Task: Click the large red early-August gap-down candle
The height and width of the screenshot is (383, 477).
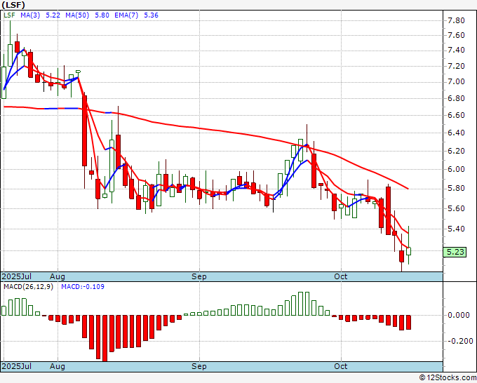Action: 85,130
